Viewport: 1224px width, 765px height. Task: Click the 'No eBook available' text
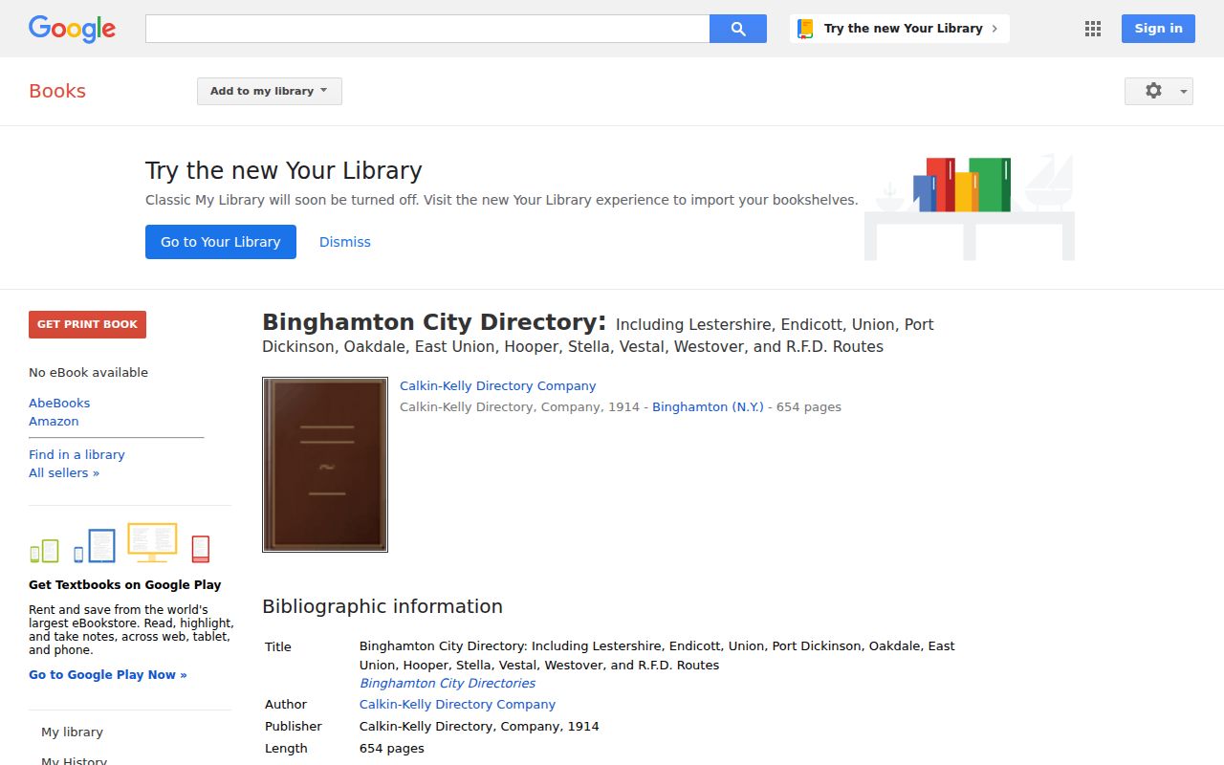coord(88,372)
